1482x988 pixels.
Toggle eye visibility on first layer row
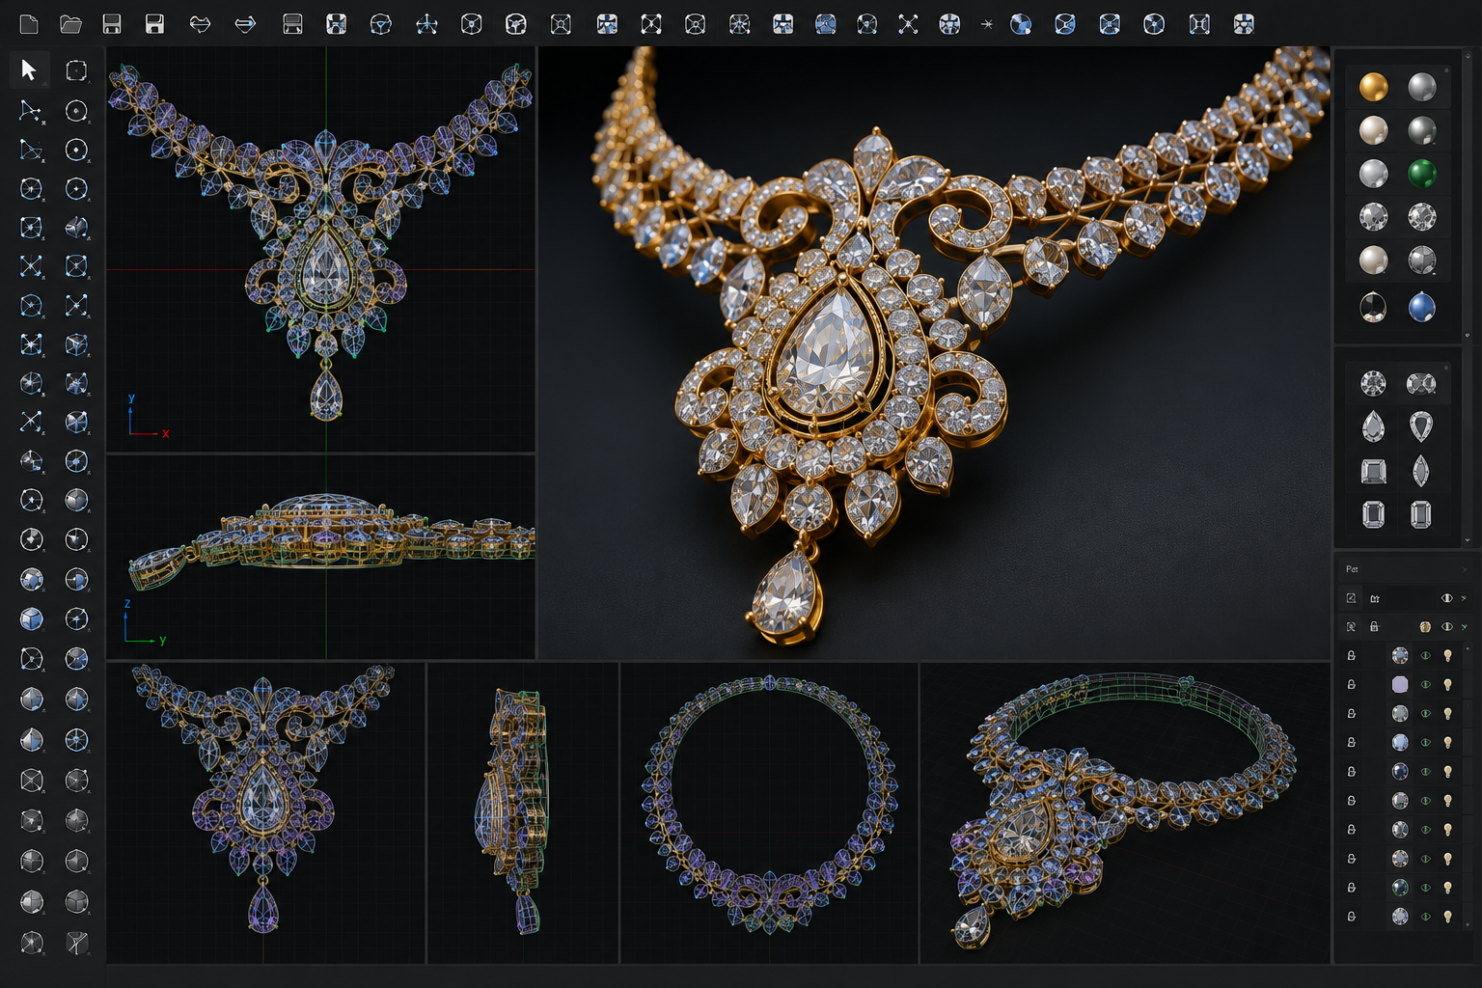click(1425, 655)
